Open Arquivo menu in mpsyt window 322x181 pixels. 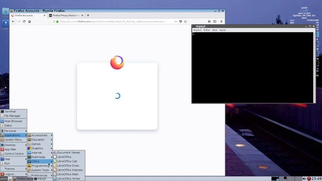pos(197,30)
